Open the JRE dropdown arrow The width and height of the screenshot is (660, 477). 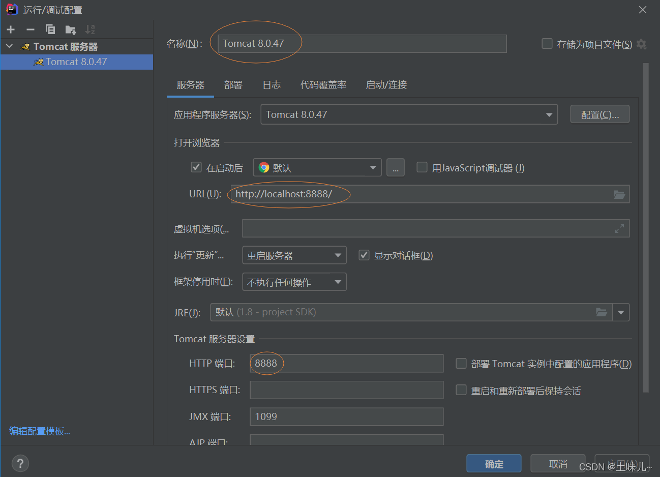621,312
